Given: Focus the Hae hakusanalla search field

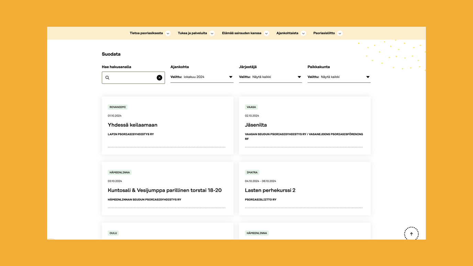Looking at the screenshot, I should tap(133, 78).
